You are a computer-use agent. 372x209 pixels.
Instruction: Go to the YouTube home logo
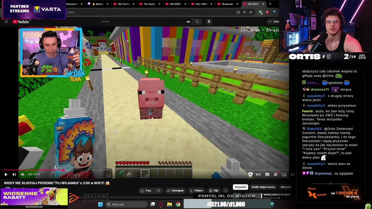pyautogui.click(x=21, y=21)
